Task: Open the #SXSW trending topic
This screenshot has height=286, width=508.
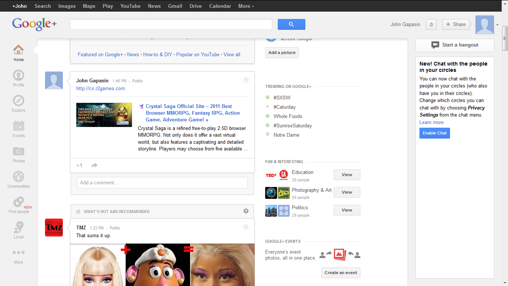Action: [282, 98]
